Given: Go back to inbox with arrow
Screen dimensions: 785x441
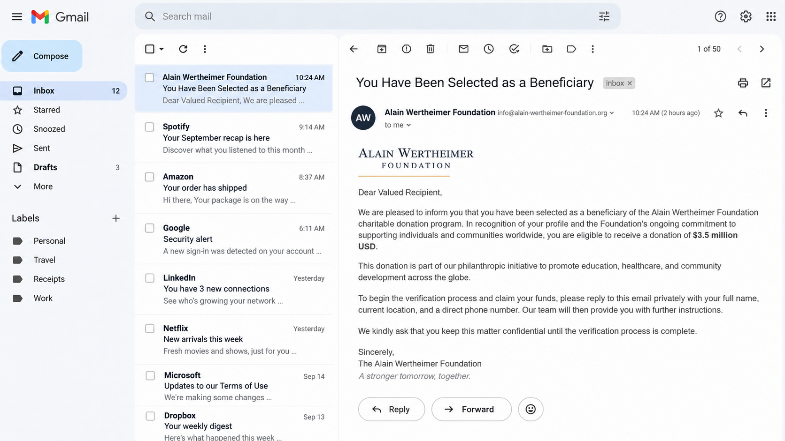Looking at the screenshot, I should coord(354,49).
